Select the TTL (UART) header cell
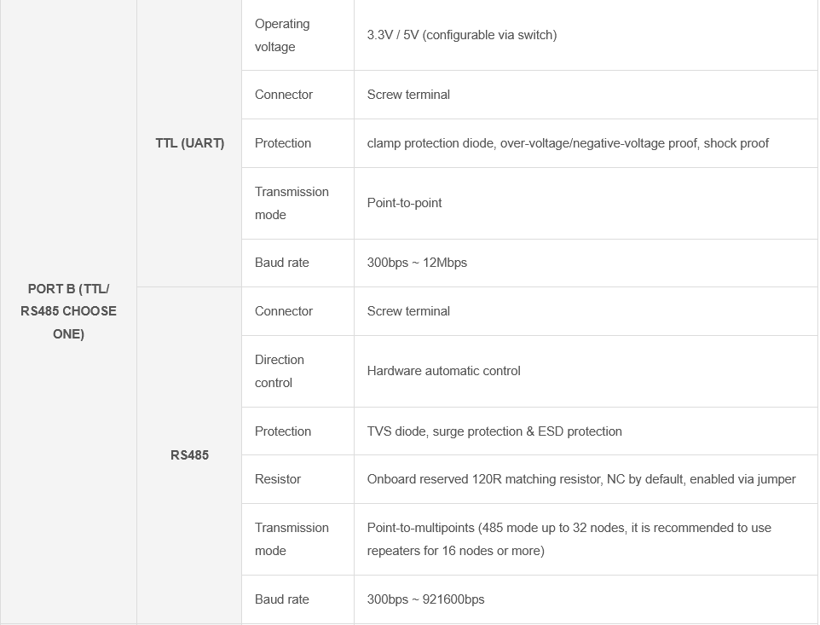This screenshot has height=625, width=820. pyautogui.click(x=189, y=143)
